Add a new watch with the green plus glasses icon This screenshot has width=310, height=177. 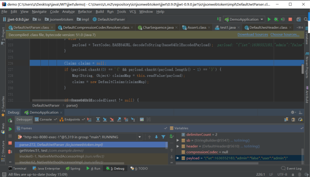[x=171, y=136]
